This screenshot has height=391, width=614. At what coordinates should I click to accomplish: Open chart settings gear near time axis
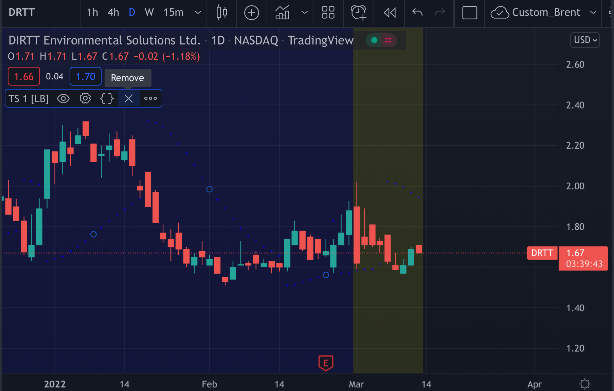click(x=585, y=384)
